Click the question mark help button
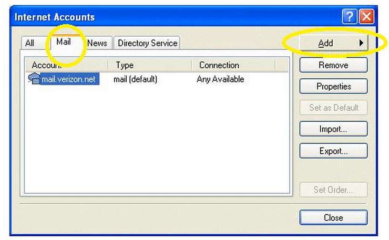 tap(348, 17)
